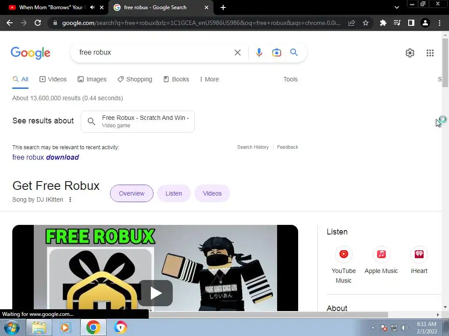Open Windows Media Player from taskbar
This screenshot has height=336, width=449.
click(x=66, y=327)
